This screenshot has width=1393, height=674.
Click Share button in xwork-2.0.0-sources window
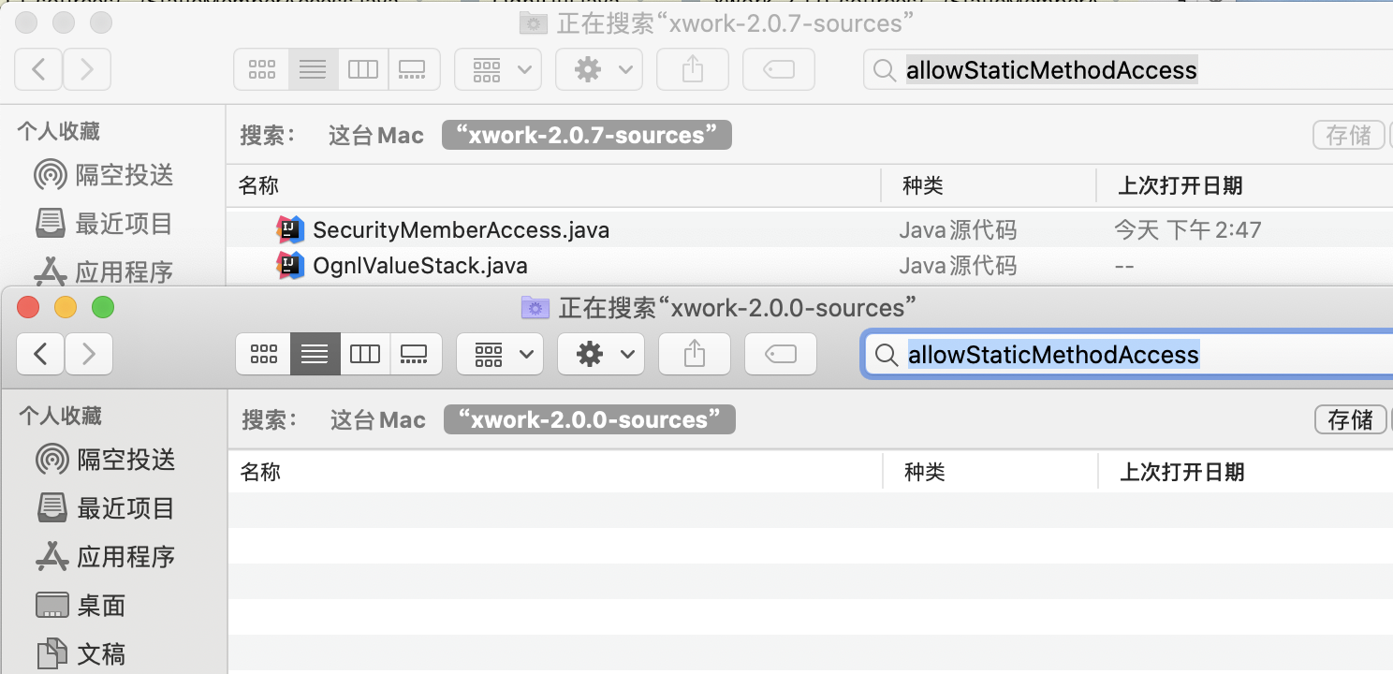(694, 354)
